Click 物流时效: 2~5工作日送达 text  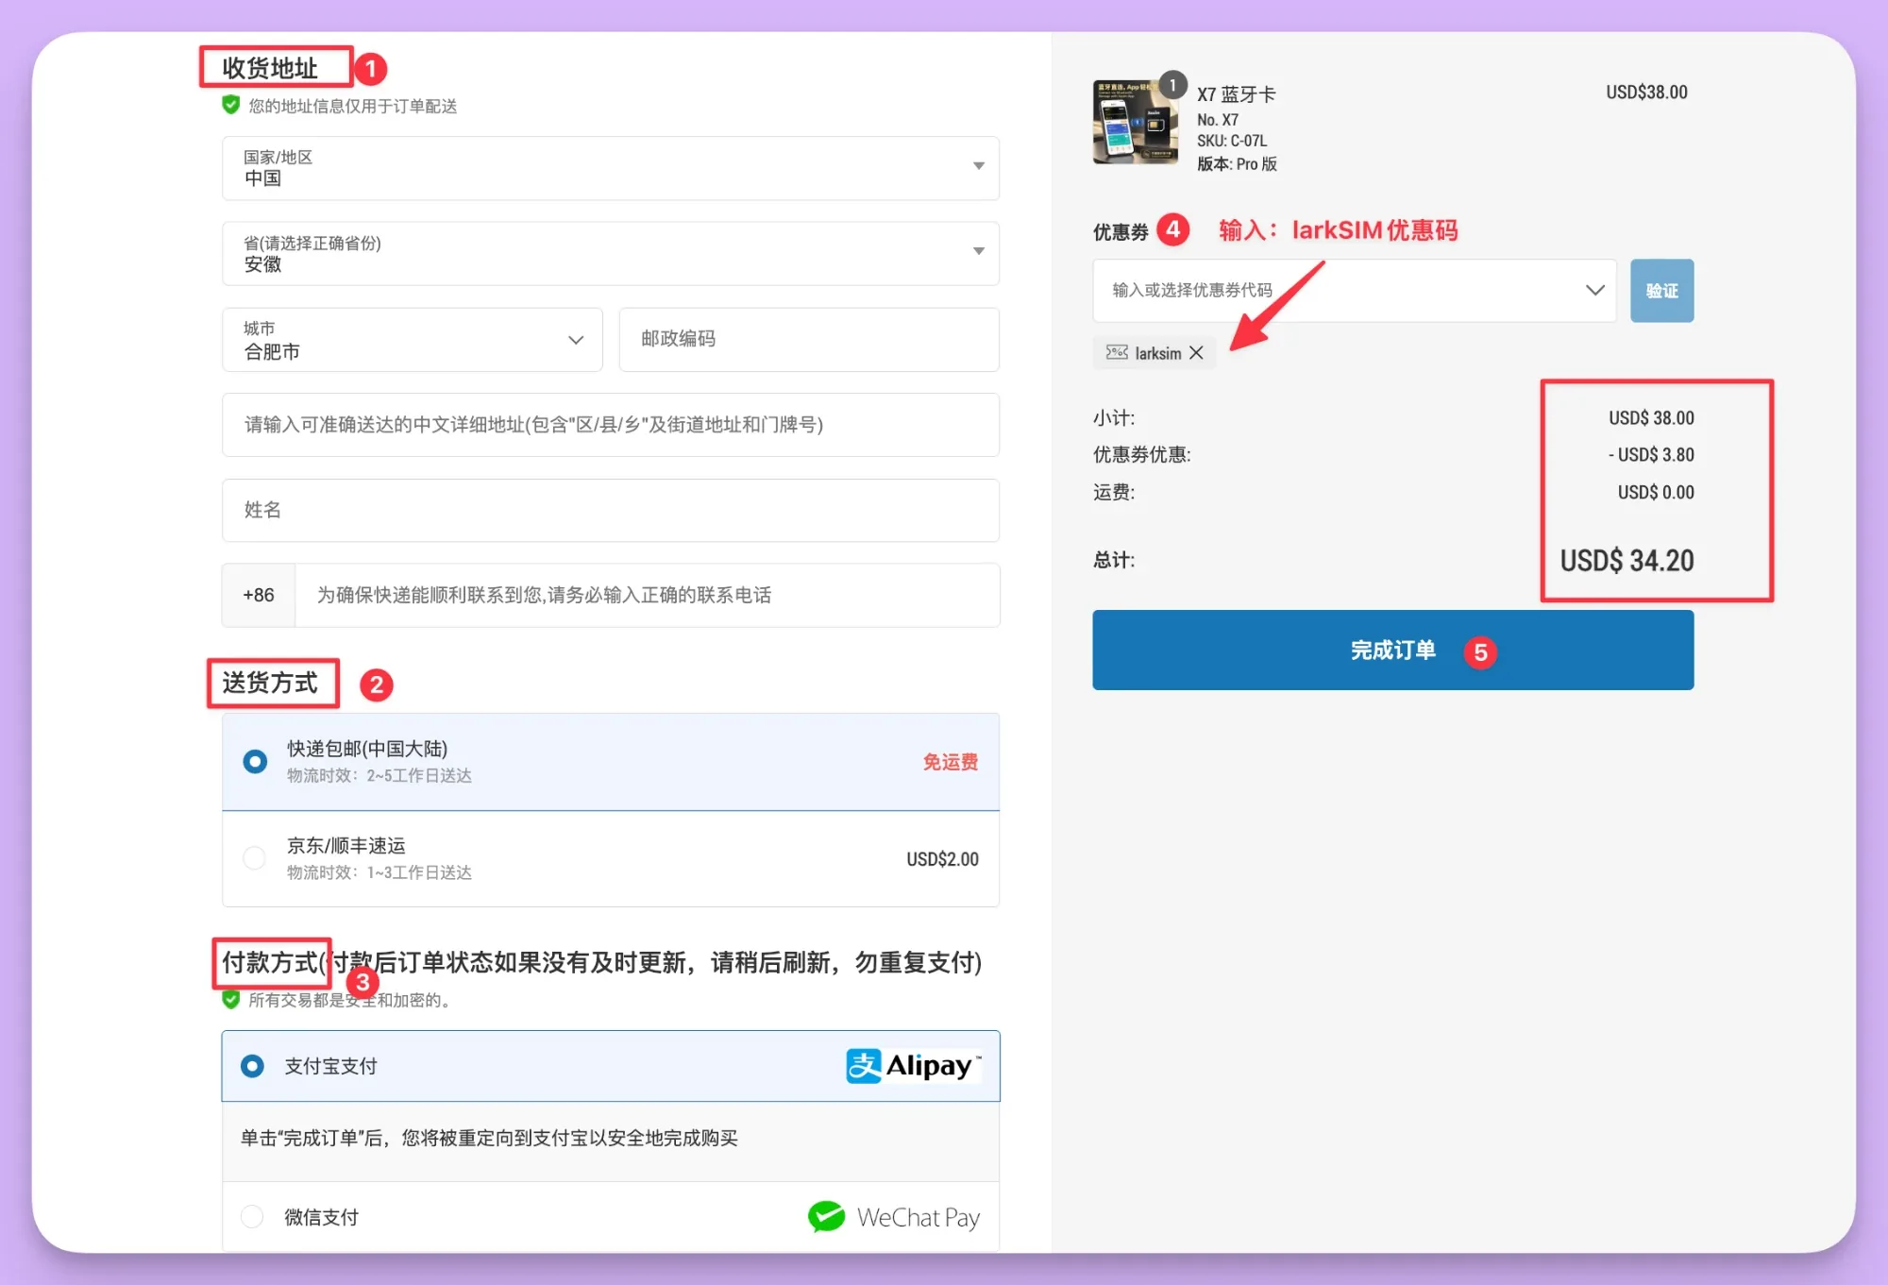379,776
